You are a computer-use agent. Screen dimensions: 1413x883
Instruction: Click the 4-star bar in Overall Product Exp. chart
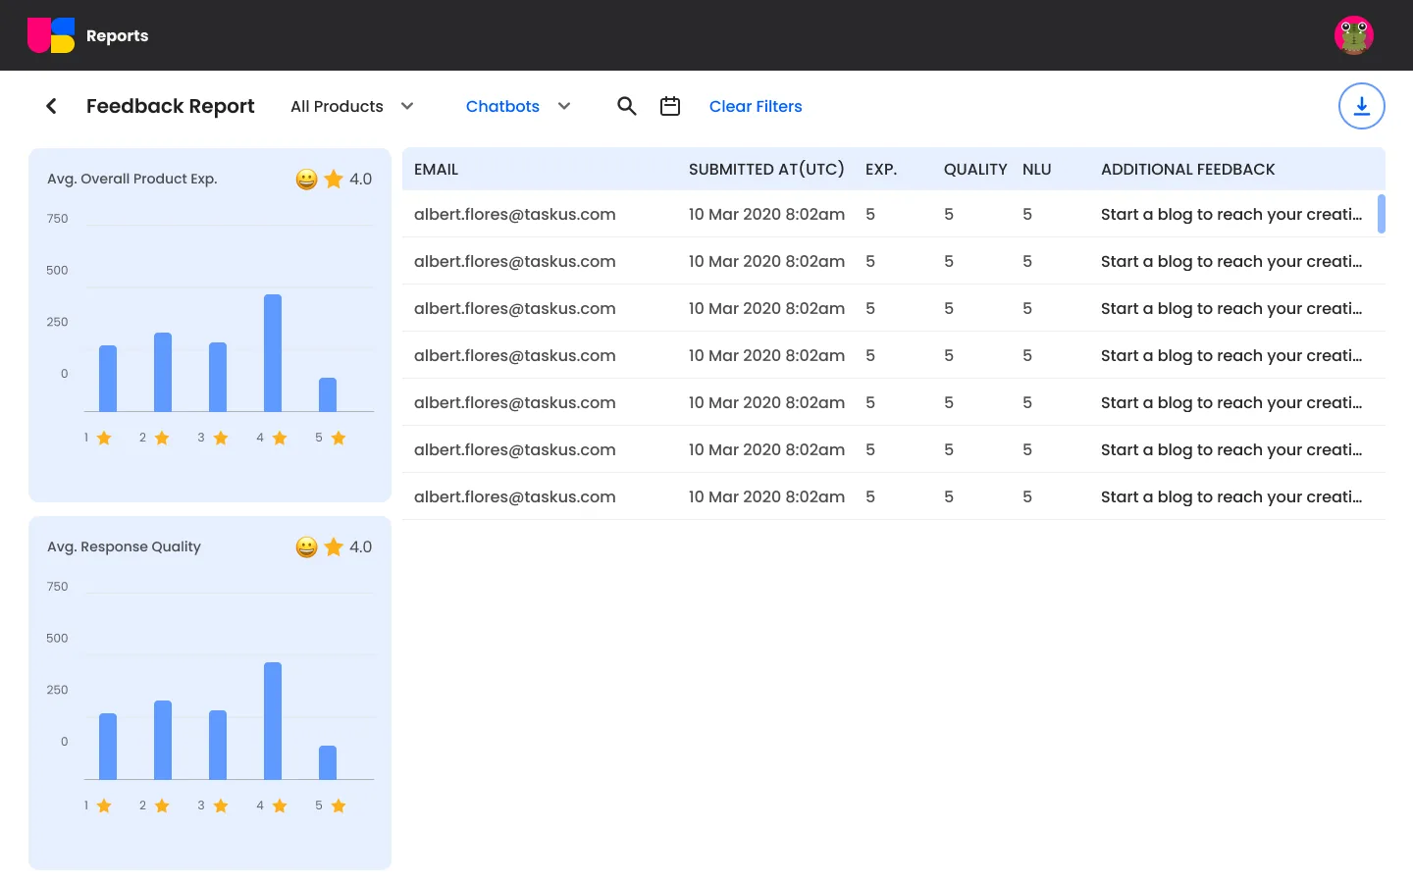[273, 353]
